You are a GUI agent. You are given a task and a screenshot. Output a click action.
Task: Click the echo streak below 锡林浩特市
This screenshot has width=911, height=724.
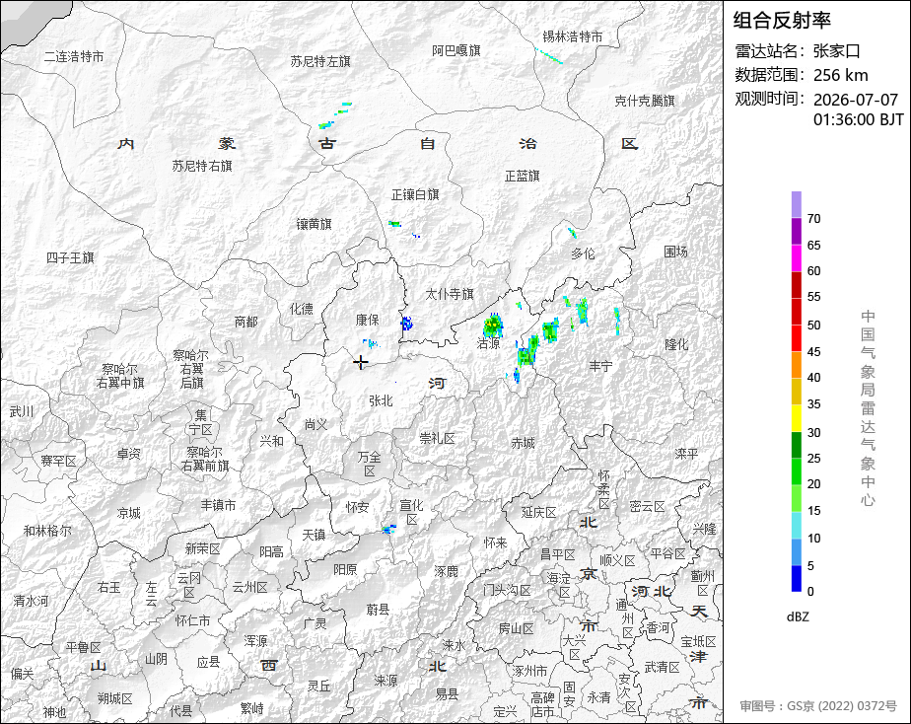[549, 56]
